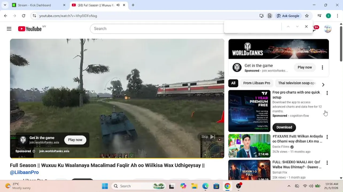Close the Full Season YouTube tab
The image size is (343, 192).
tap(124, 5)
